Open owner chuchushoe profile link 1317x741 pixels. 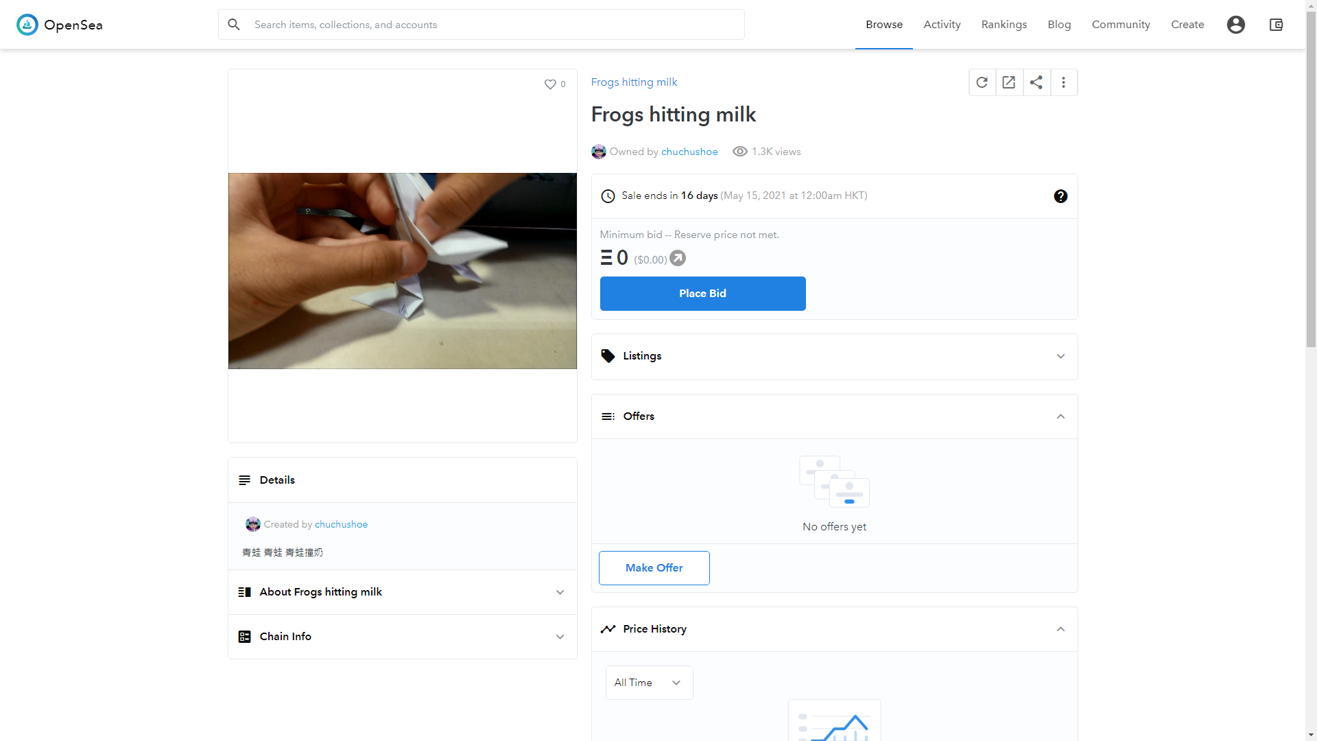pyautogui.click(x=689, y=152)
